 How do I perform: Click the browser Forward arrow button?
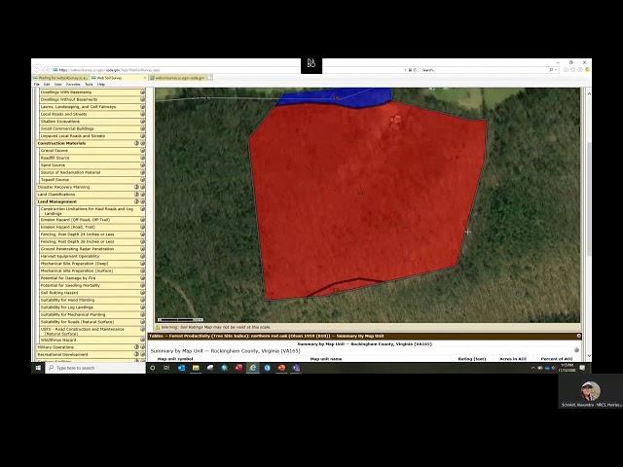click(x=47, y=70)
